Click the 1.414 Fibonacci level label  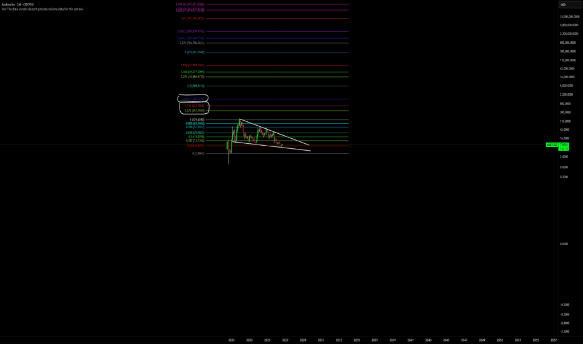pos(194,106)
